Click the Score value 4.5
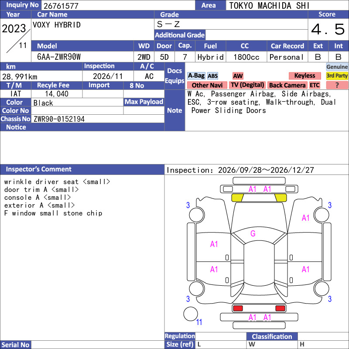The image size is (349, 349). [x=328, y=29]
